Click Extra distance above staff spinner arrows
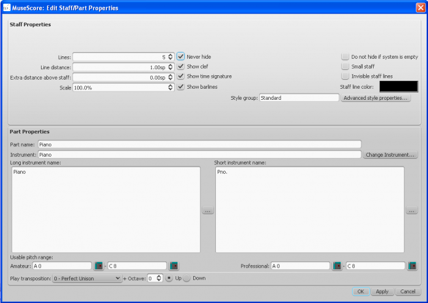The height and width of the screenshot is (303, 428). click(x=171, y=77)
